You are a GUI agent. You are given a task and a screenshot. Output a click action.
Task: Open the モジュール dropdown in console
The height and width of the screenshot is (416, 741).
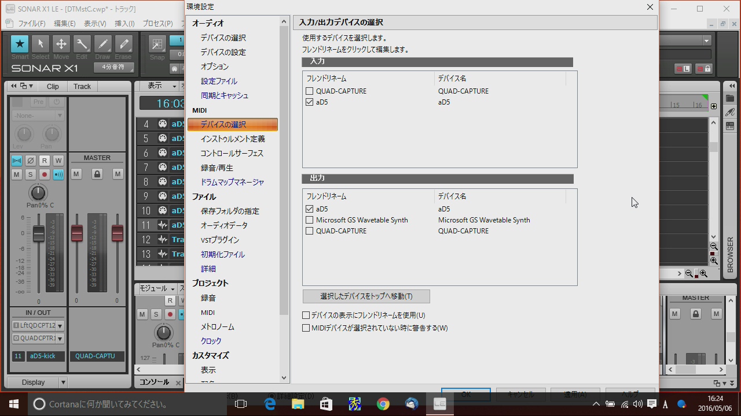point(156,288)
